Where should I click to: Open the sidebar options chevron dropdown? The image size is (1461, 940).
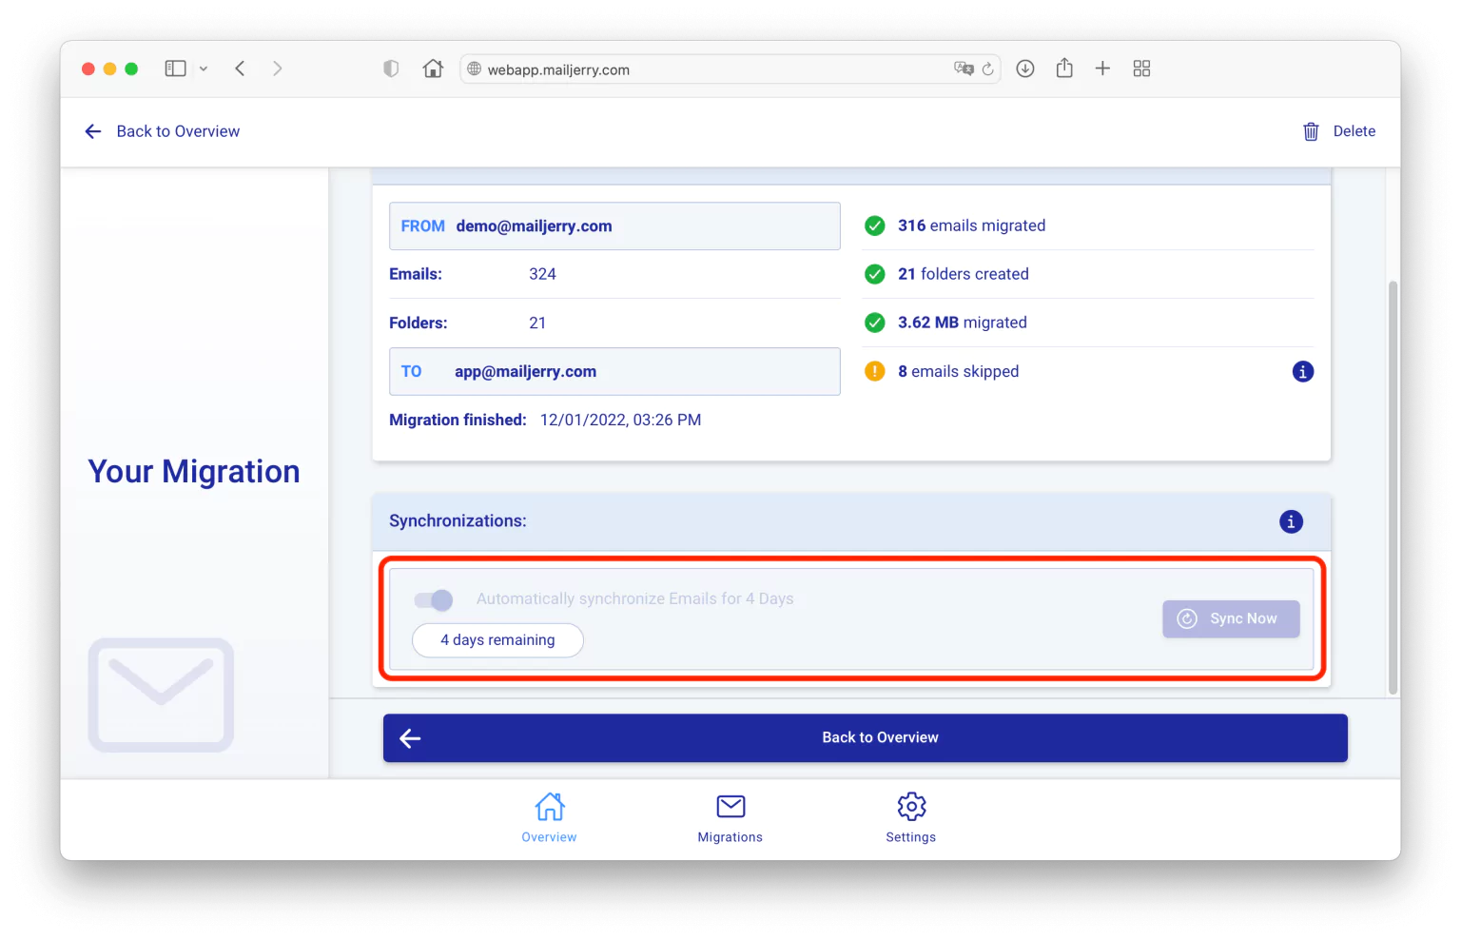[x=203, y=68]
